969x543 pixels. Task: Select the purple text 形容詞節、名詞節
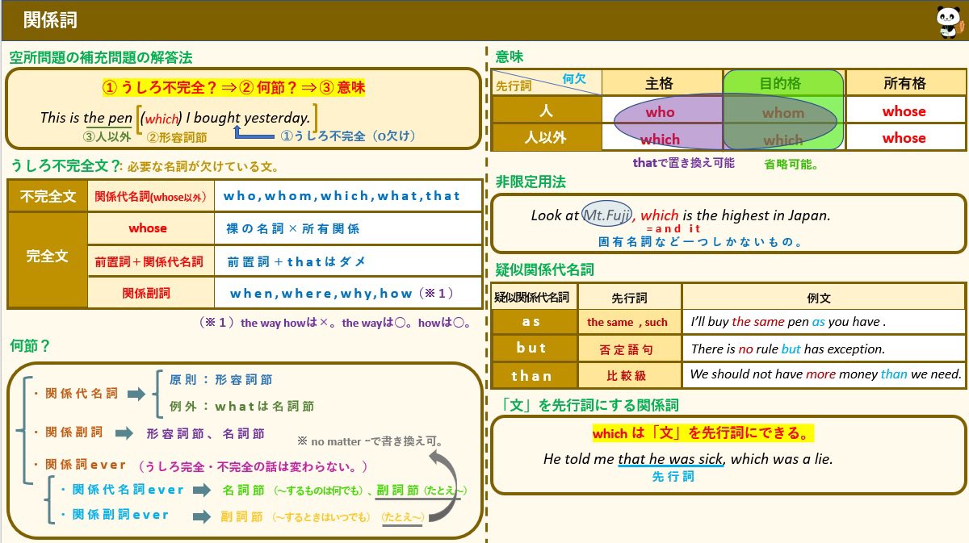[x=205, y=433]
